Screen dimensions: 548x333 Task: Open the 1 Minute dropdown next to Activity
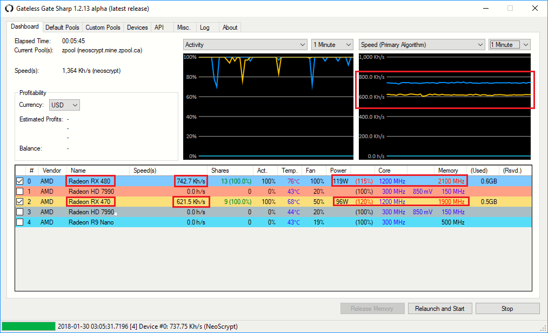[332, 45]
